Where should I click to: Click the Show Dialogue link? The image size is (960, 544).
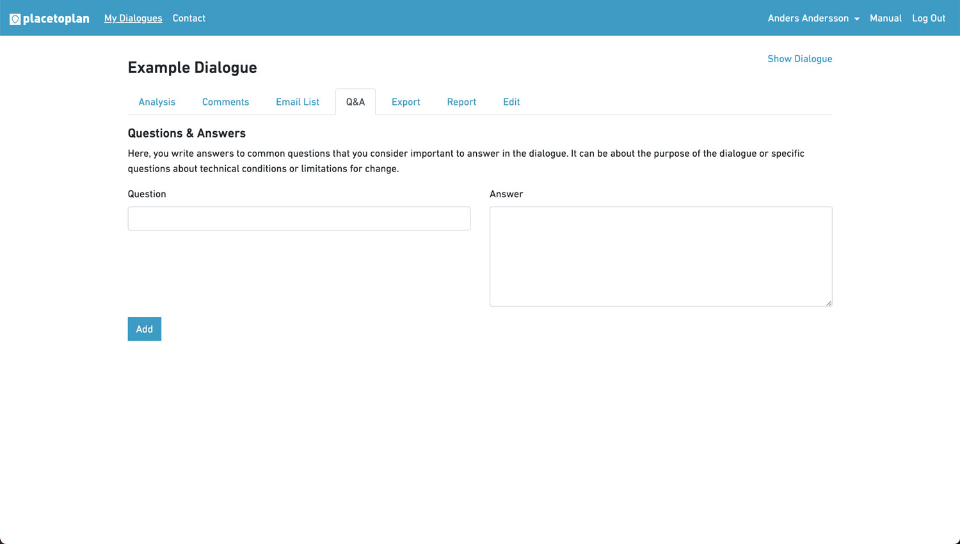799,59
